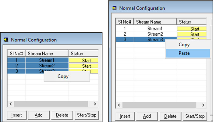
Task: Click Copy in the single-item context menu
Action: pos(63,76)
